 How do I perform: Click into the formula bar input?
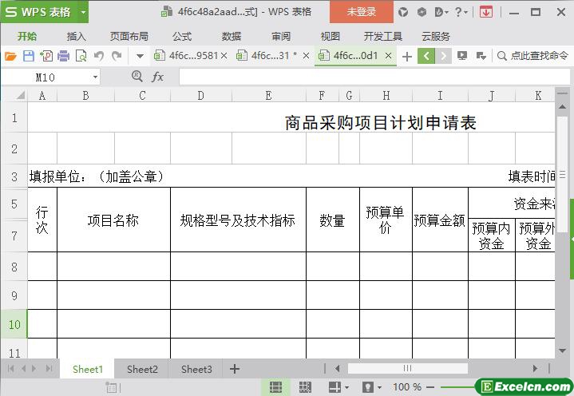click(x=374, y=77)
